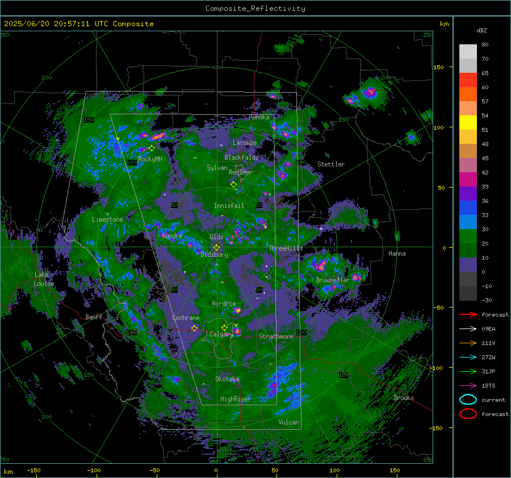The height and width of the screenshot is (478, 511).
Task: Click the Sylvan label on map
Action: click(217, 168)
